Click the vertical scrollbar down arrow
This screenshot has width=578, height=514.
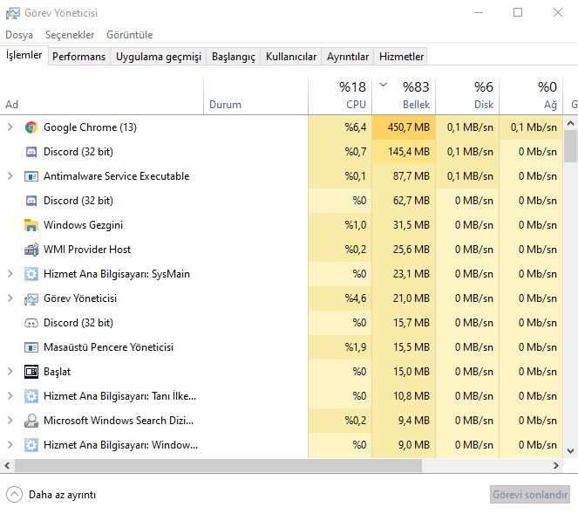pos(570,451)
